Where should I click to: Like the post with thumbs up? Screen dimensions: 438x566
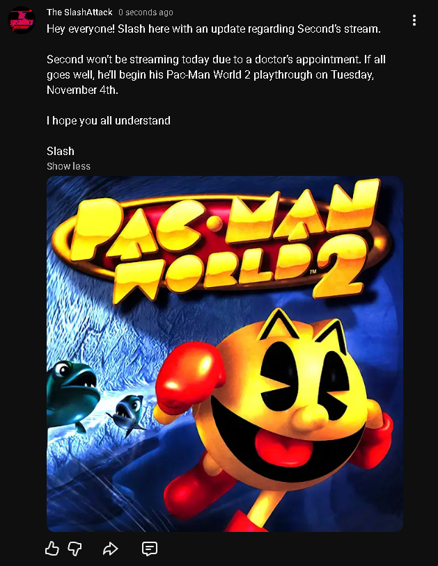pyautogui.click(x=52, y=549)
